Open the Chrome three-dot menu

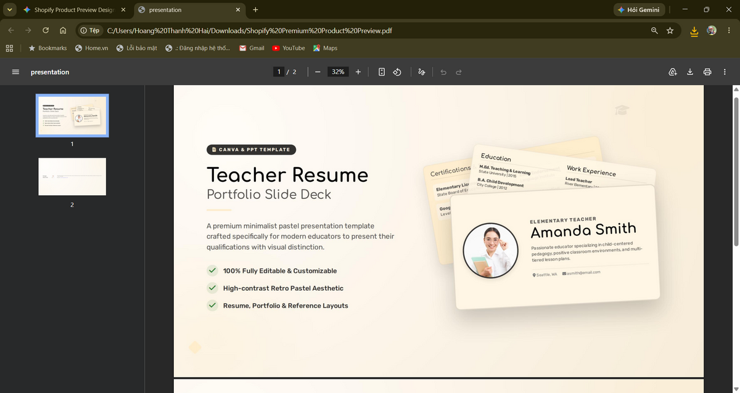click(x=729, y=30)
